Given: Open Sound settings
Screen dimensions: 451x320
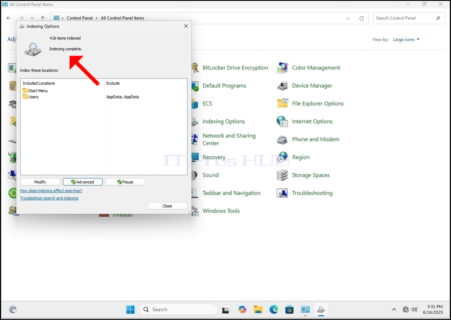Looking at the screenshot, I should (210, 175).
